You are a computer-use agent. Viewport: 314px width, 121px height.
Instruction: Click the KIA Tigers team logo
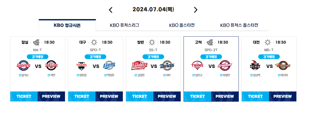pos(82,66)
